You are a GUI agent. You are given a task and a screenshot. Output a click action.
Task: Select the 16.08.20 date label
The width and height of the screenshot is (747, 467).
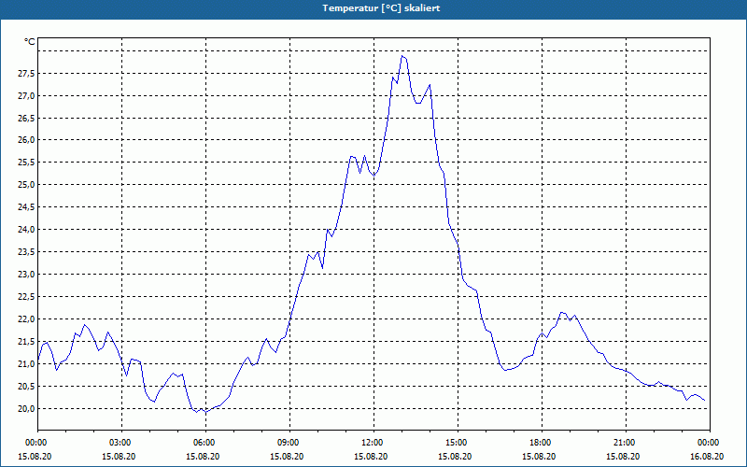(x=707, y=456)
